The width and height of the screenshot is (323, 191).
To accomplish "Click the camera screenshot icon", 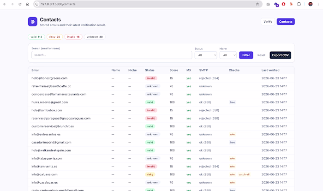I will [268, 4].
